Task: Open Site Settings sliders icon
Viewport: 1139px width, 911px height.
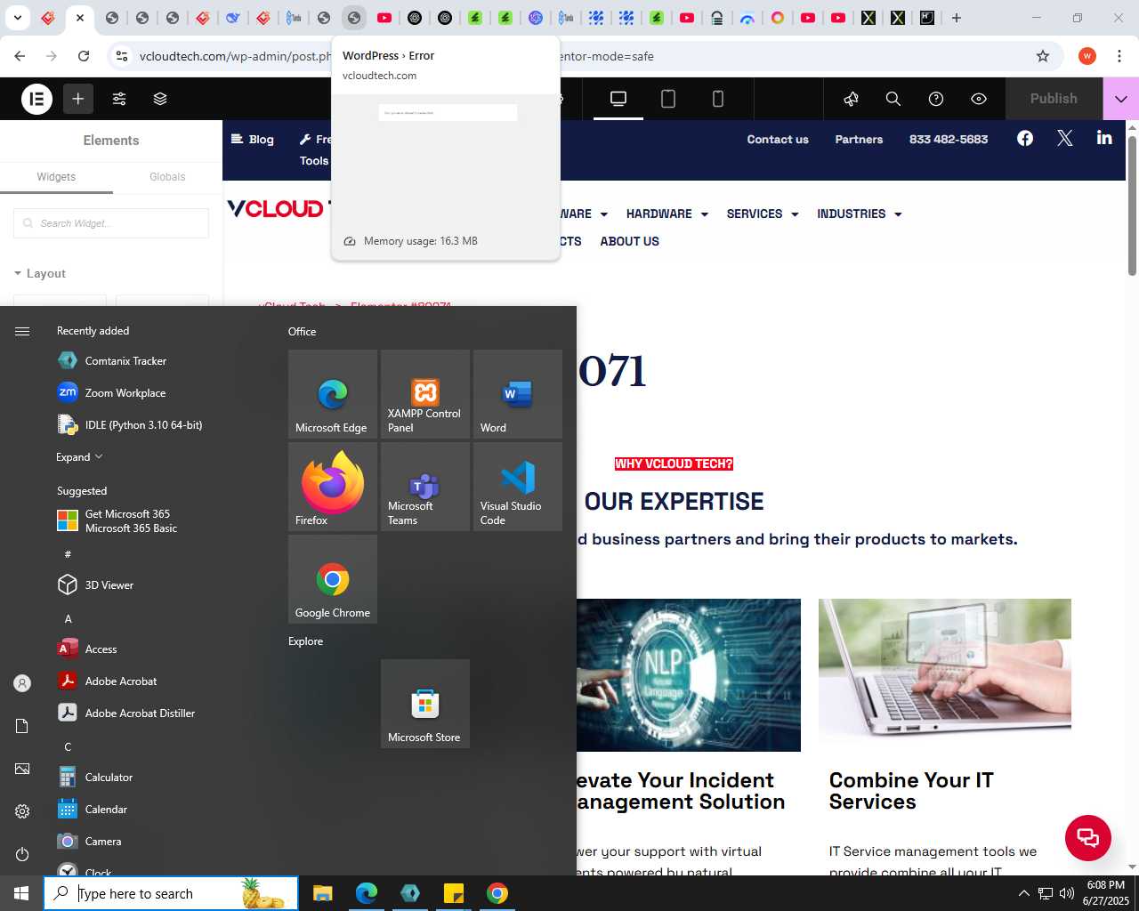Action: (x=119, y=99)
